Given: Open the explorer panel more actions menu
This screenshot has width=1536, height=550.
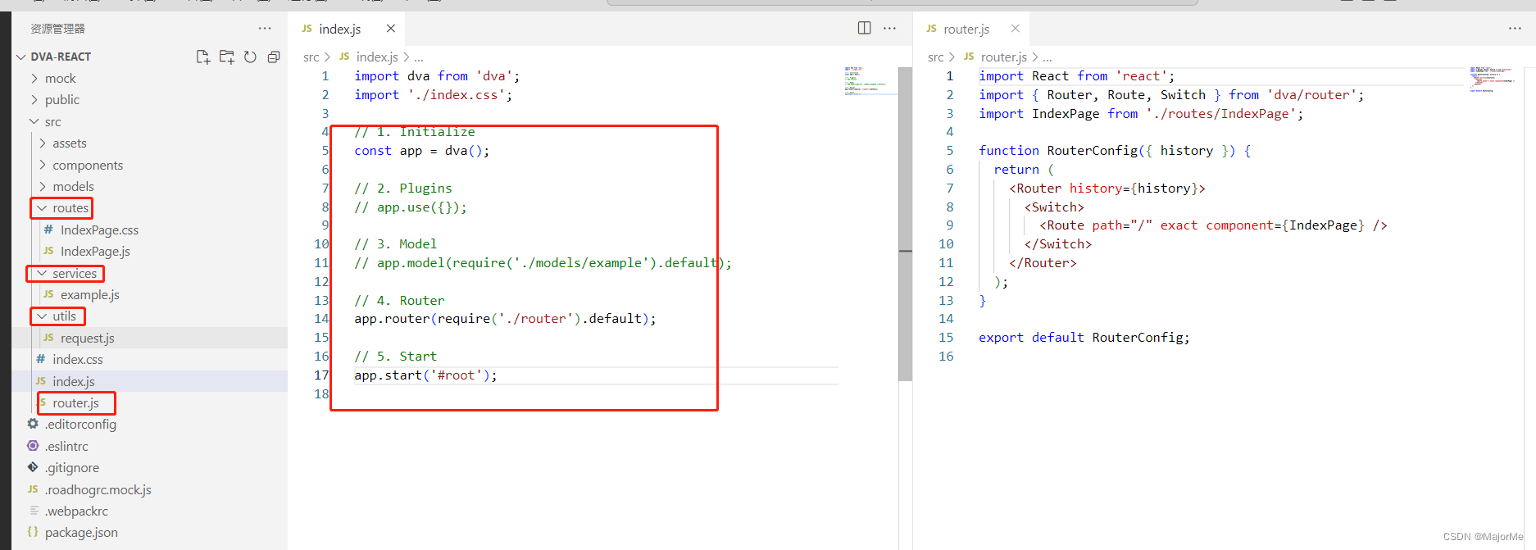Looking at the screenshot, I should (265, 28).
